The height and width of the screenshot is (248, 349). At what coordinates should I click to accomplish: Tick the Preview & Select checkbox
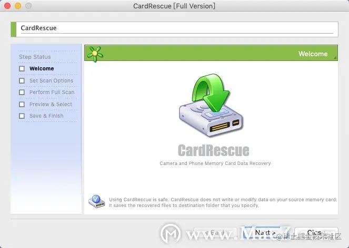(22, 104)
